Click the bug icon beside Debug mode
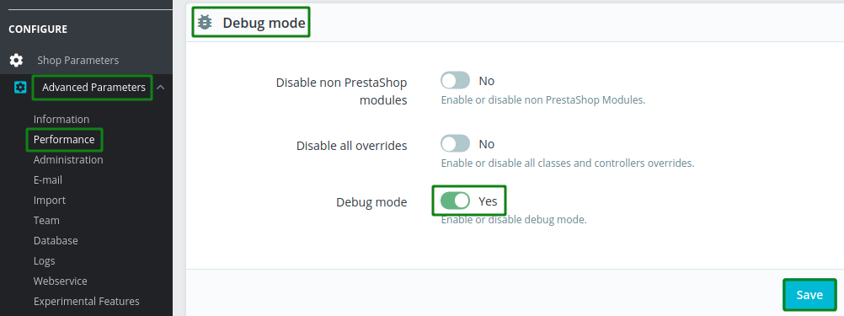 pos(205,23)
